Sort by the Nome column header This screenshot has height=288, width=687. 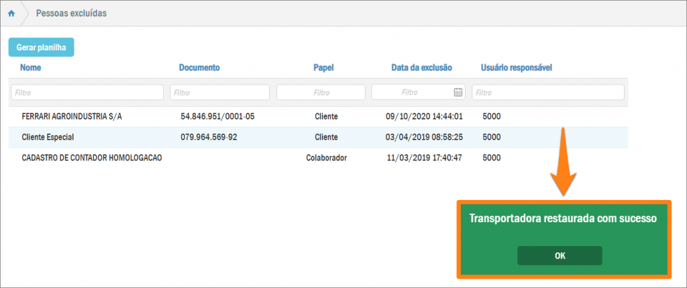(x=31, y=68)
